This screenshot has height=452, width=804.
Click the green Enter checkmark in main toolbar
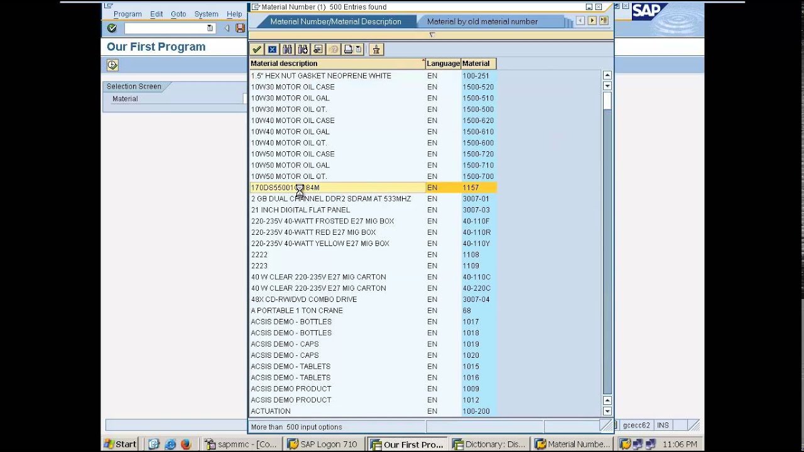[112, 28]
